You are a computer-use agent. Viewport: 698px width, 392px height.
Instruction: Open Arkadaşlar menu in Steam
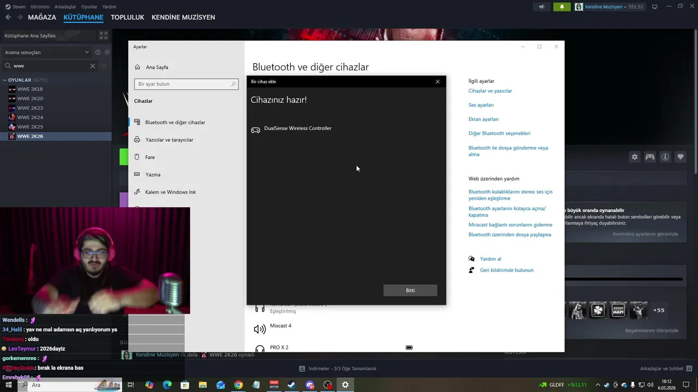(65, 7)
